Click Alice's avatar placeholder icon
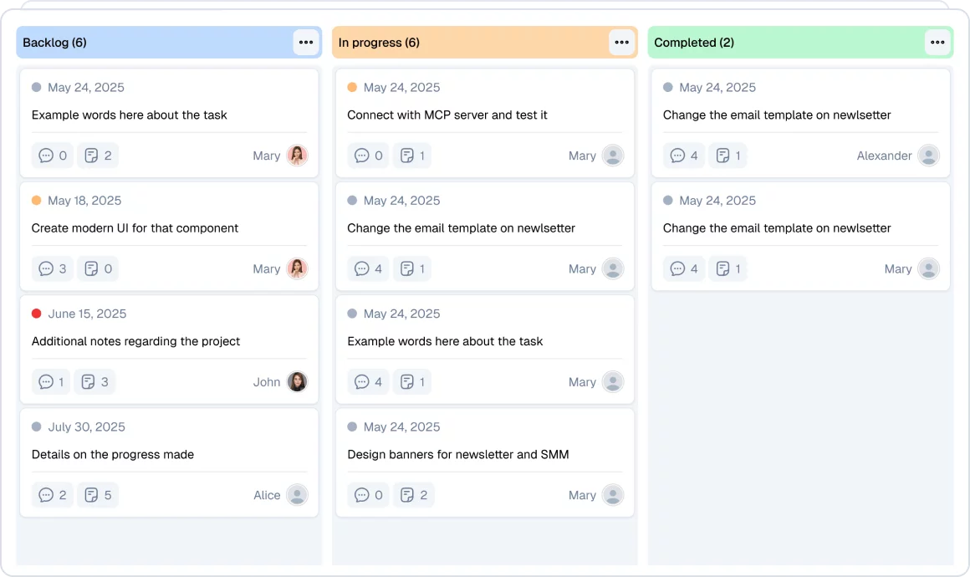 point(297,495)
